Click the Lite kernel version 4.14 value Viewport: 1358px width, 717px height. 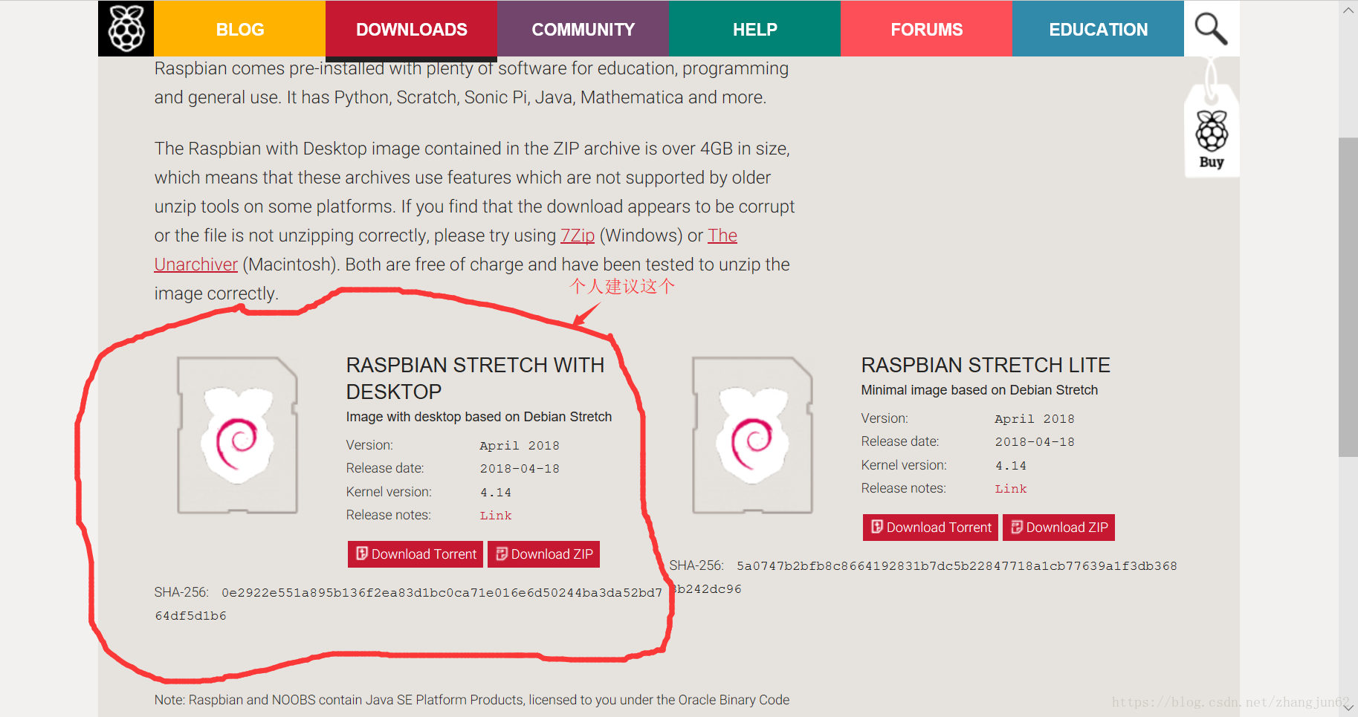click(1011, 466)
